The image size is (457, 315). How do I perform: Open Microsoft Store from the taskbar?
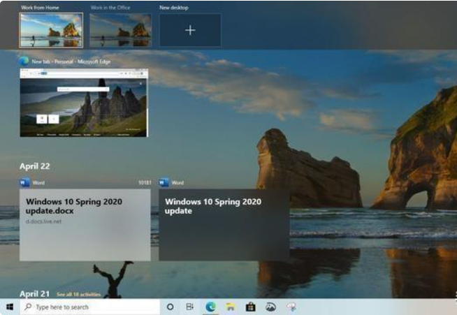tap(251, 307)
